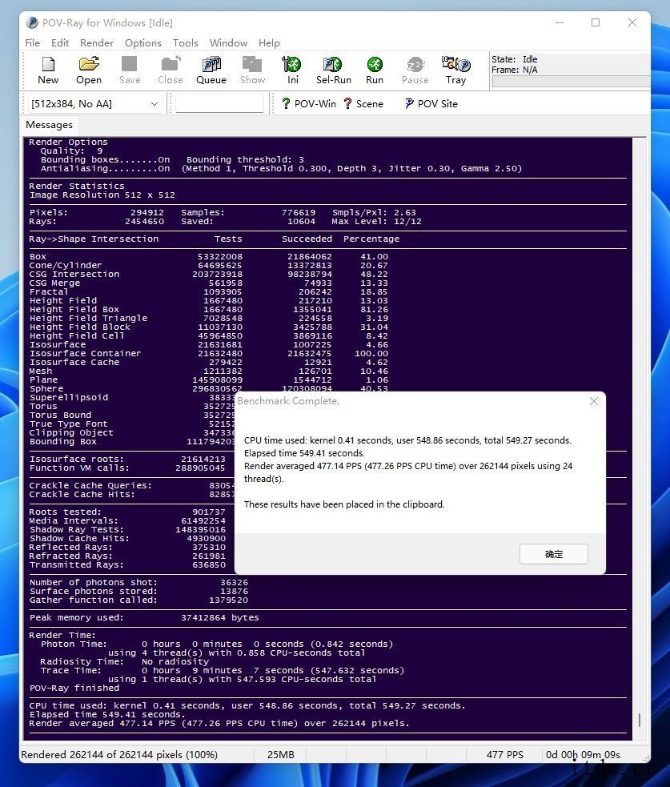Click the CSG Intersection statistics row

pos(208,274)
